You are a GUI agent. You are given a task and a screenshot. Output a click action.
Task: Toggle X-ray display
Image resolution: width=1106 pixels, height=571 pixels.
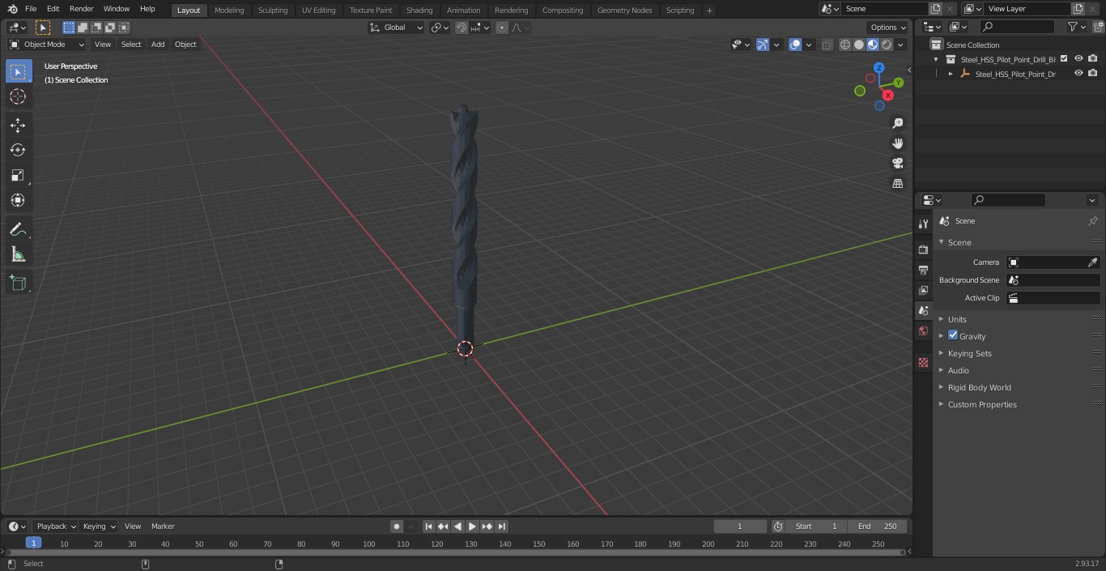pyautogui.click(x=826, y=45)
